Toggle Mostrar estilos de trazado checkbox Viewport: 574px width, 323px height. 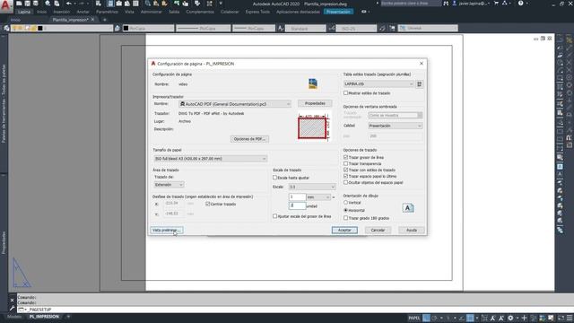point(345,93)
